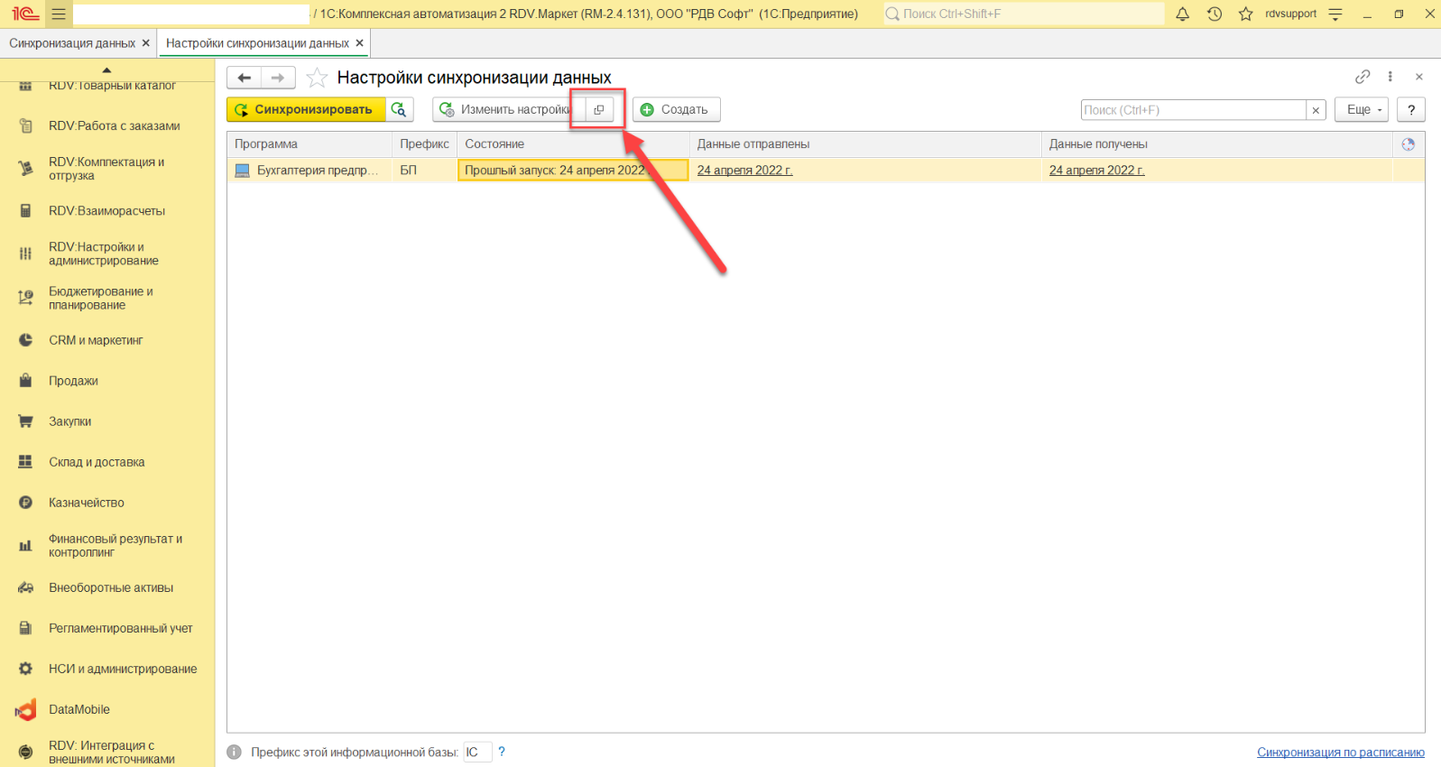Click the 24 апреля 2022 Данные отправлены link
The height and width of the screenshot is (767, 1441).
744,170
